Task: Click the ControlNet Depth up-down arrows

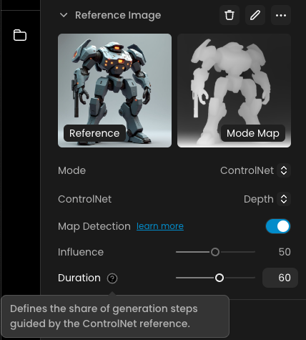Action: pyautogui.click(x=284, y=199)
